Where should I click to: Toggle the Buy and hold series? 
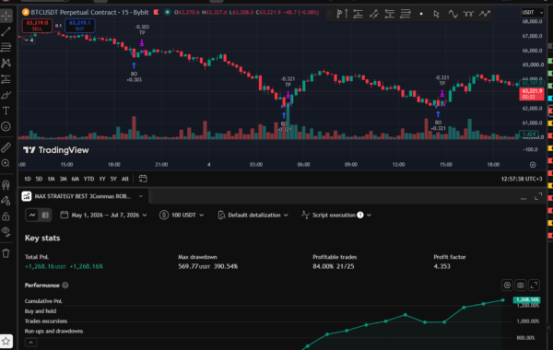tap(41, 311)
